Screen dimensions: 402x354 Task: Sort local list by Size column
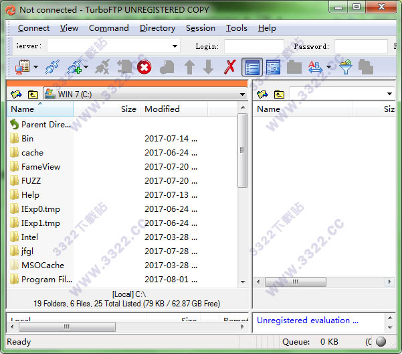coord(107,109)
